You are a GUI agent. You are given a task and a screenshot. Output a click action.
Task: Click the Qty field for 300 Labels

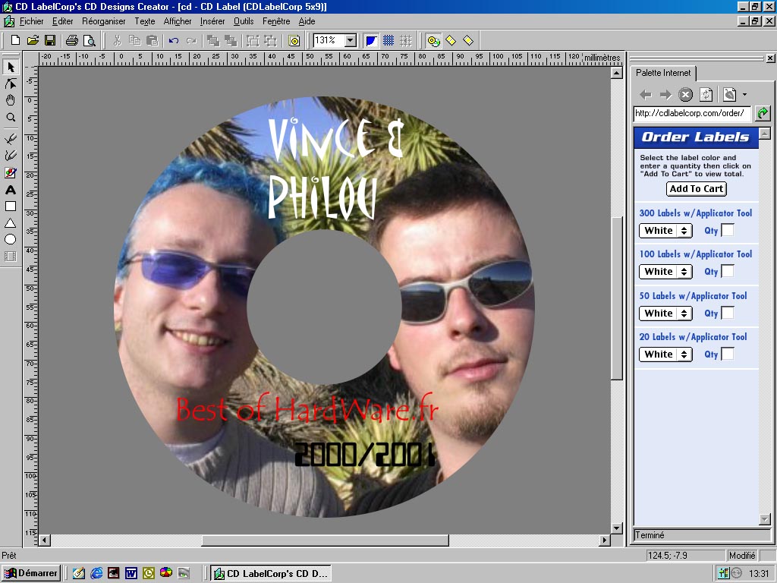tap(728, 231)
